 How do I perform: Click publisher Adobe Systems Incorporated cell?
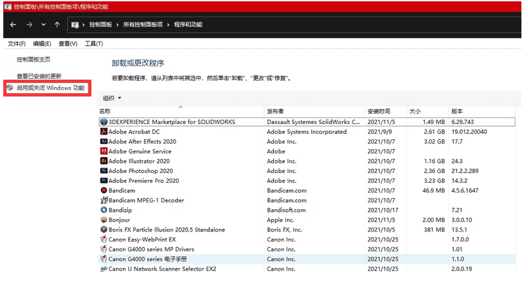point(307,131)
